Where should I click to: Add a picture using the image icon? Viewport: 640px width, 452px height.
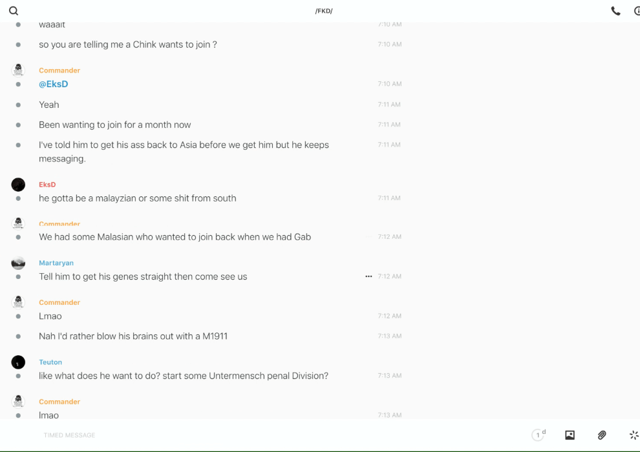pyautogui.click(x=570, y=435)
